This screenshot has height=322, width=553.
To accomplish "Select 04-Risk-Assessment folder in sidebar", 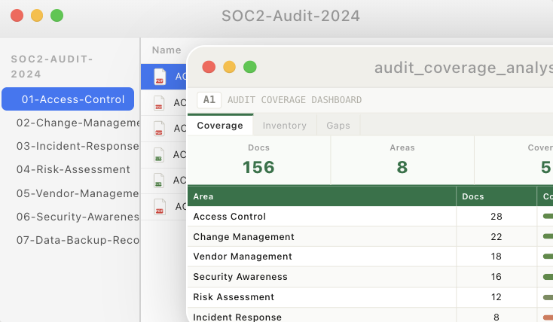I will (73, 169).
